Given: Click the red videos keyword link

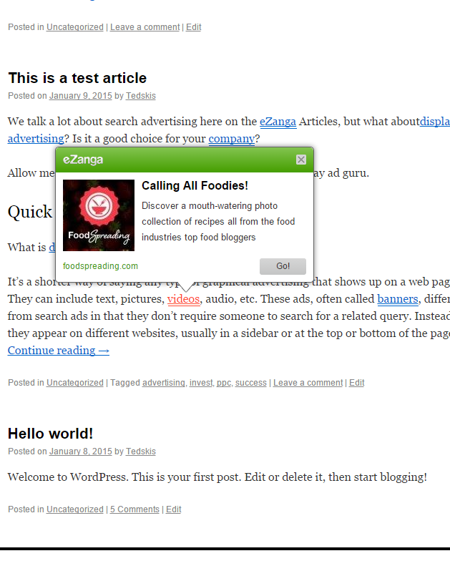Looking at the screenshot, I should click(x=183, y=299).
